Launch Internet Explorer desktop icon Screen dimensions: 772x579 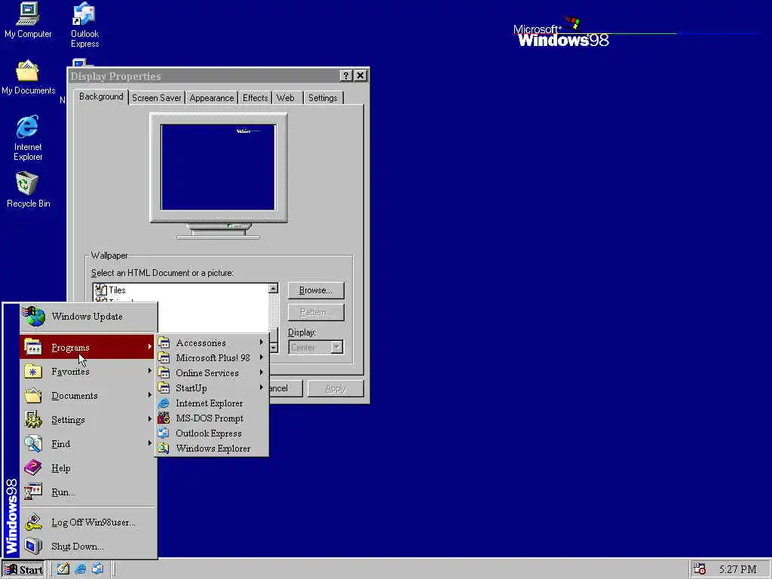pos(28,138)
